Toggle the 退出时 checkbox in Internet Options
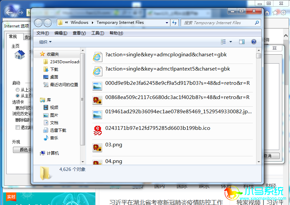Screen dimensions: 290x205 18,127
